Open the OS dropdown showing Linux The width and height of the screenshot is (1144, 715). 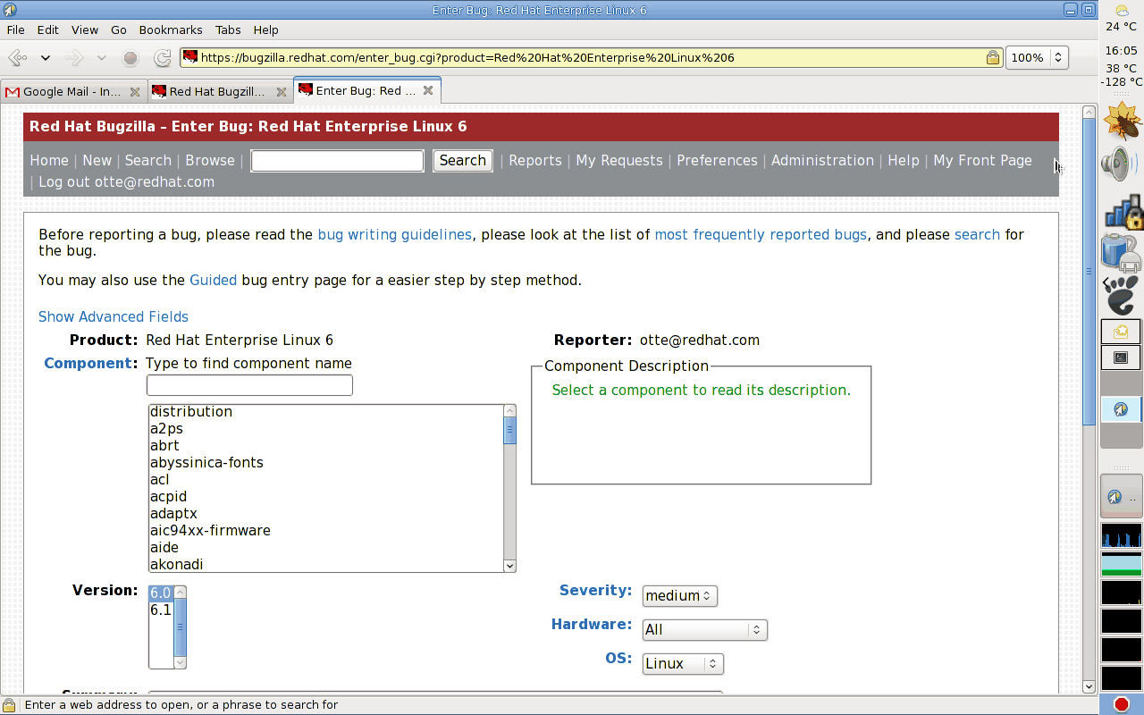point(683,664)
